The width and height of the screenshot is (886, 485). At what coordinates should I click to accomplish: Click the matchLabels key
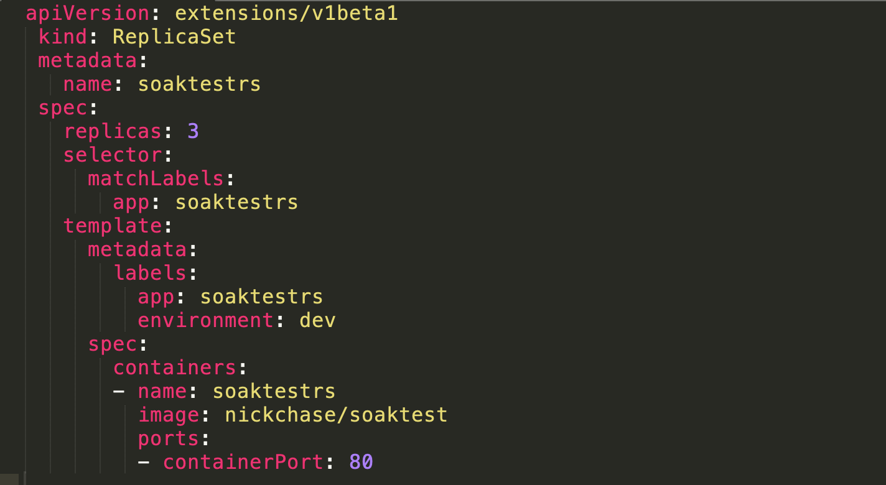point(156,178)
